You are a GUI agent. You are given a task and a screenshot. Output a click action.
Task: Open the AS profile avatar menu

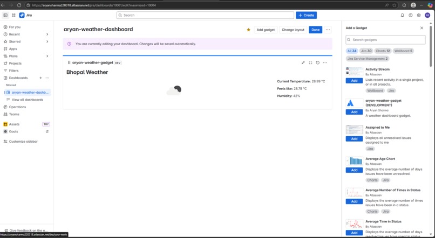coord(427,15)
